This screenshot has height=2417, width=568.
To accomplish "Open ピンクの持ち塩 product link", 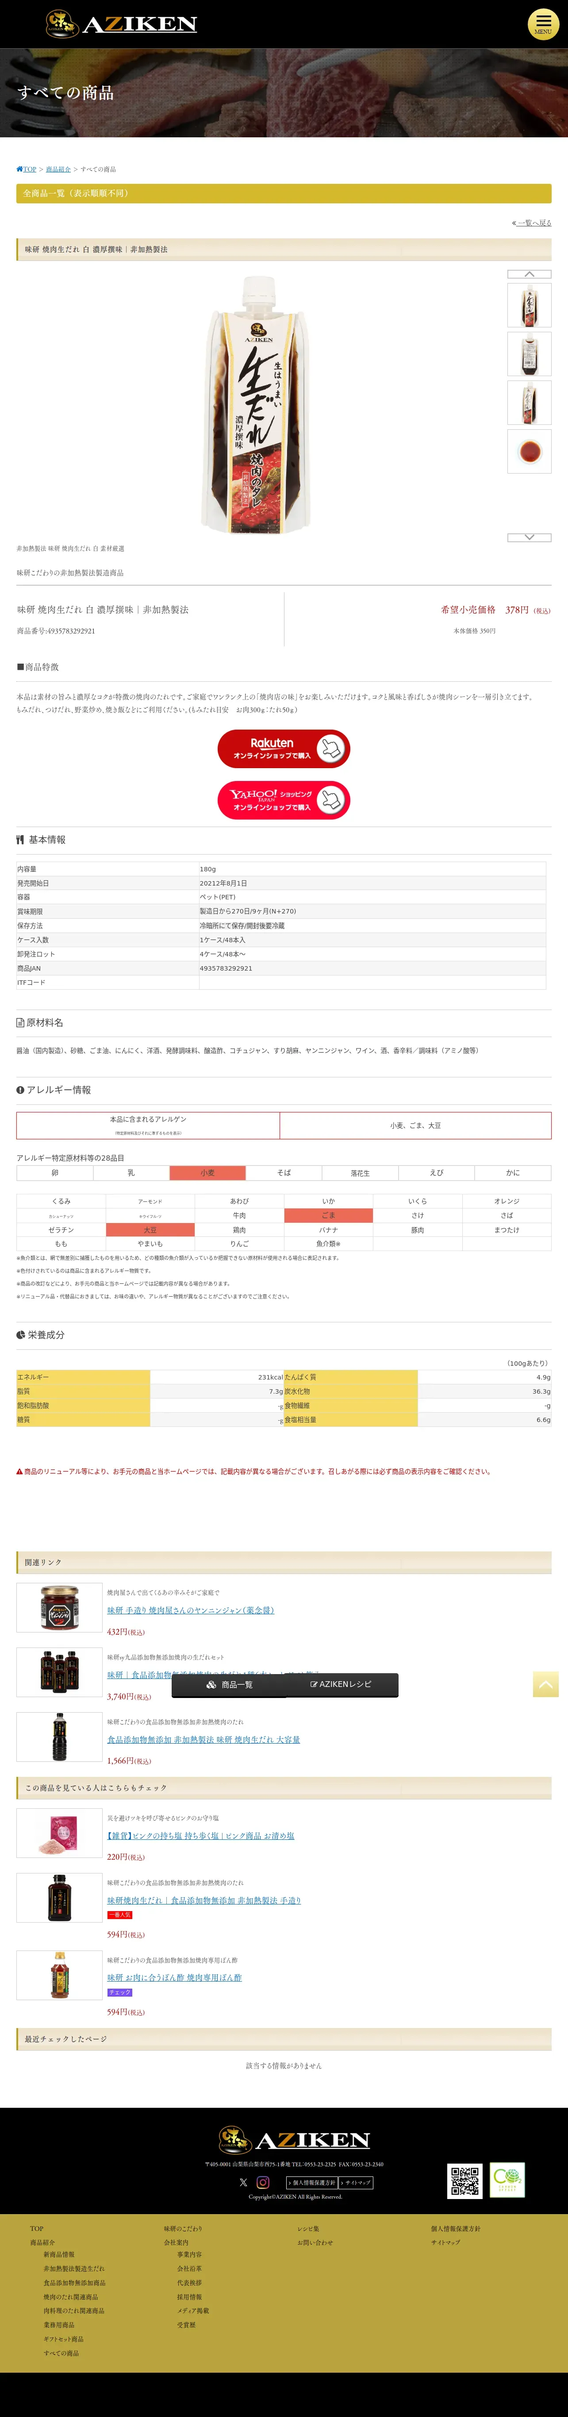I will tap(200, 1835).
